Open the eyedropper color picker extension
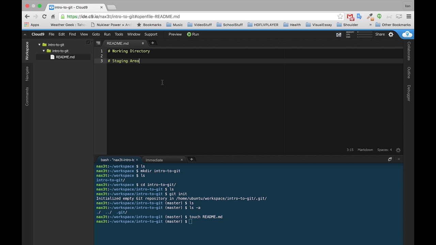The width and height of the screenshot is (436, 245). pos(370,16)
